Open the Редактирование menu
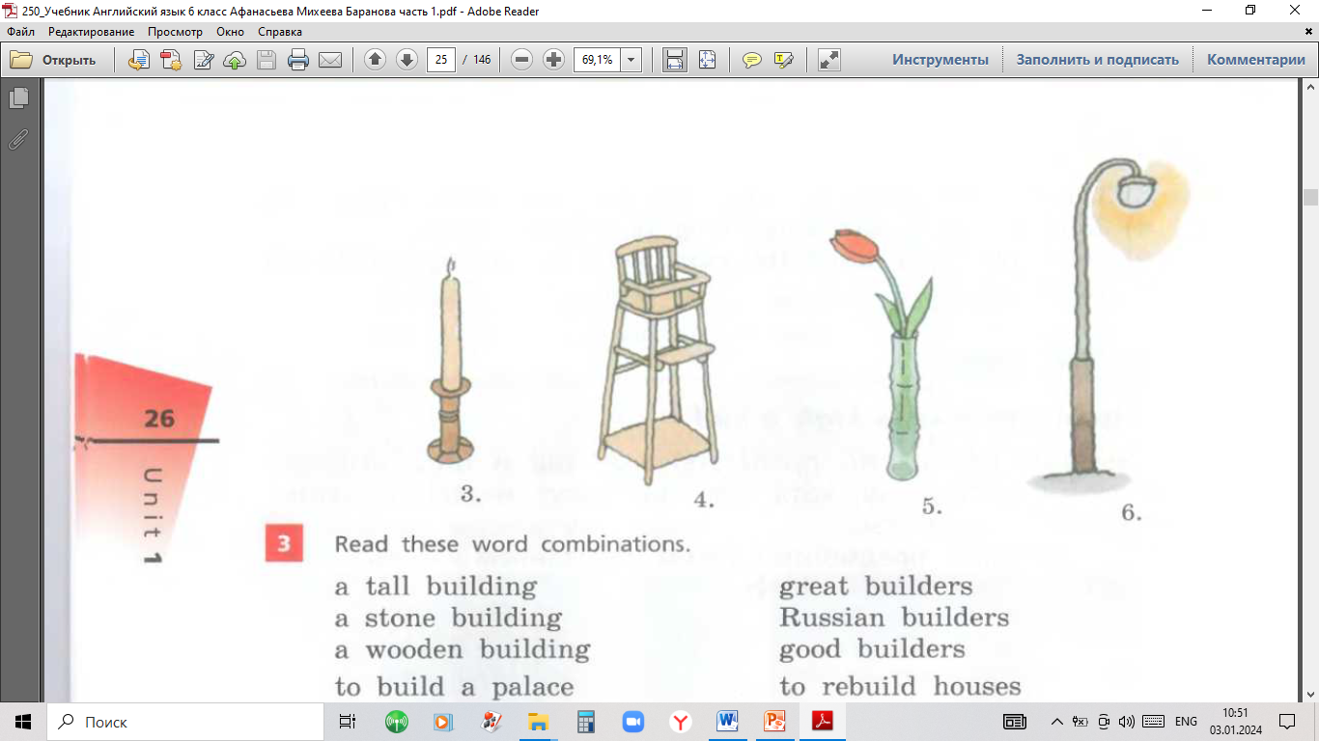 click(91, 32)
